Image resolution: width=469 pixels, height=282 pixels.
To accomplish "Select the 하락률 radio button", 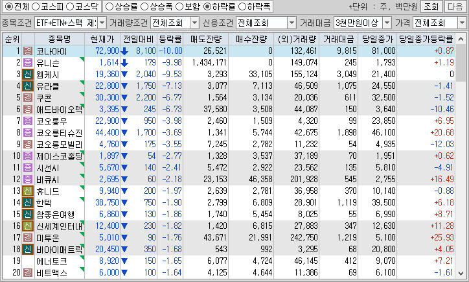I will coord(207,6).
